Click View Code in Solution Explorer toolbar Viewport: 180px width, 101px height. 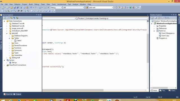tap(162, 18)
